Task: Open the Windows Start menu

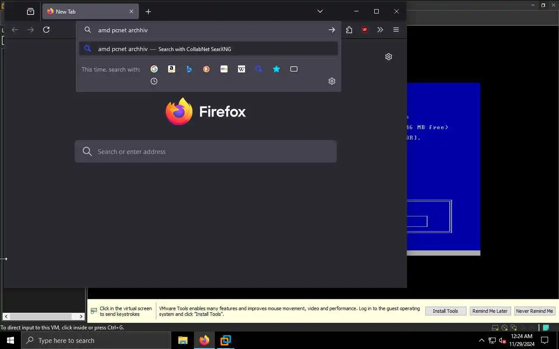Action: [x=10, y=340]
